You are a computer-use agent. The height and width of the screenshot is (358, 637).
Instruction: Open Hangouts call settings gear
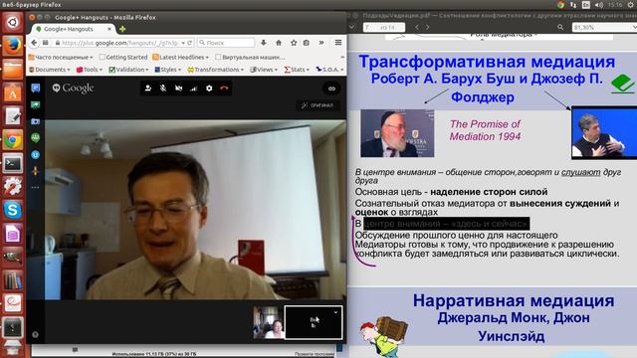pyautogui.click(x=209, y=89)
